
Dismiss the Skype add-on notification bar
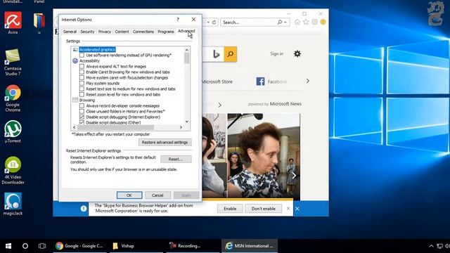(x=288, y=209)
